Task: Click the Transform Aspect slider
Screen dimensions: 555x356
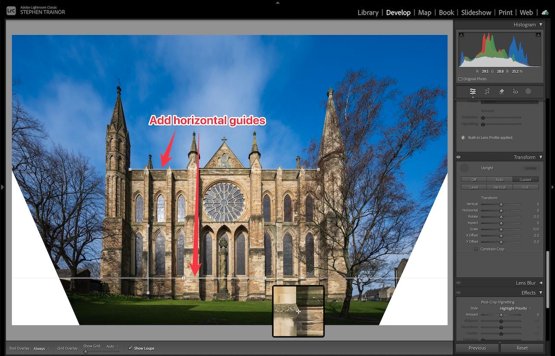Action: click(x=501, y=223)
